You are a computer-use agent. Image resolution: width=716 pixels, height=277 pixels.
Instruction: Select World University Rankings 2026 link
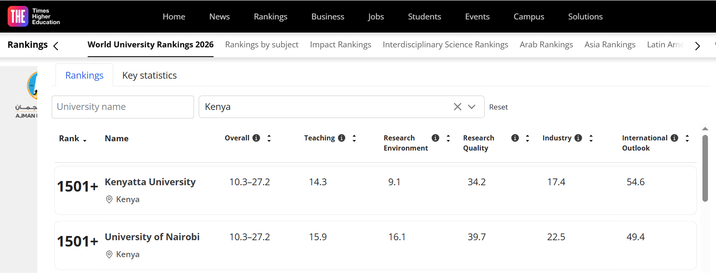(150, 44)
